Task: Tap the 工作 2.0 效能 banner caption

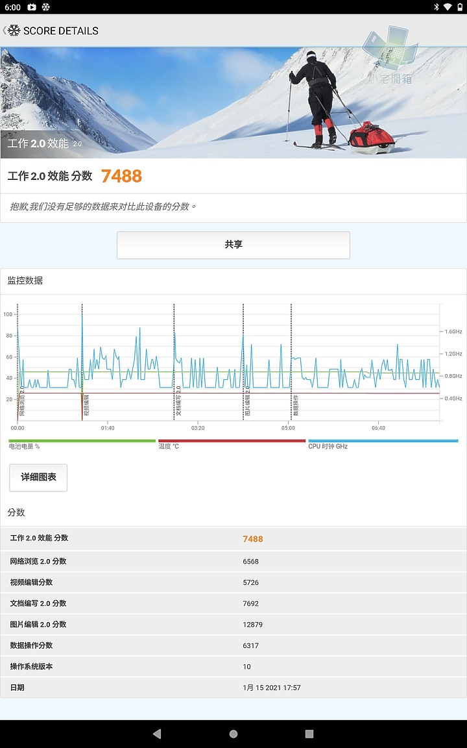Action: [x=44, y=143]
